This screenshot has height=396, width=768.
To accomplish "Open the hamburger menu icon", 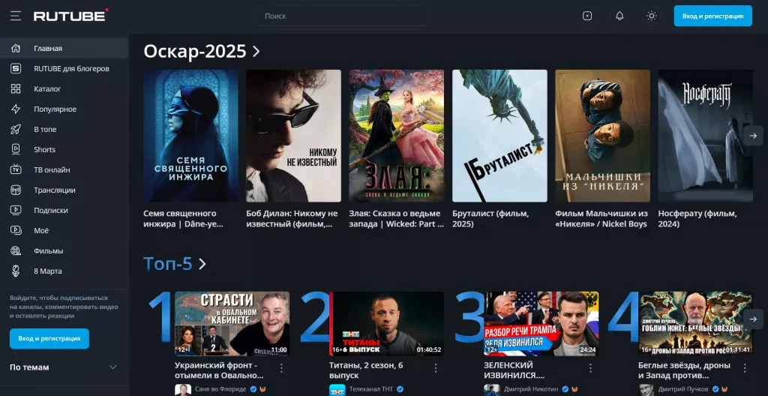I will (16, 16).
